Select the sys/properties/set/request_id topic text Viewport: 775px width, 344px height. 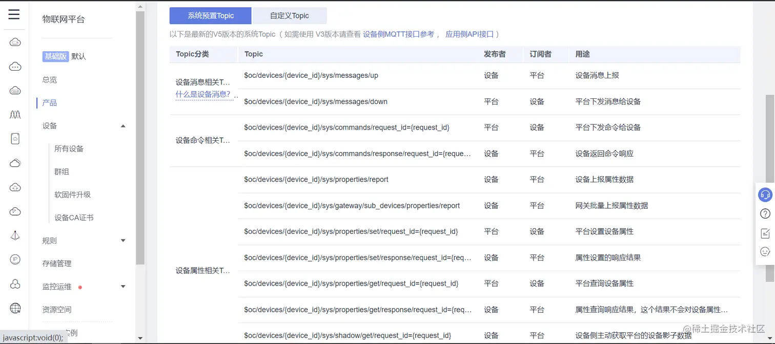(x=351, y=231)
